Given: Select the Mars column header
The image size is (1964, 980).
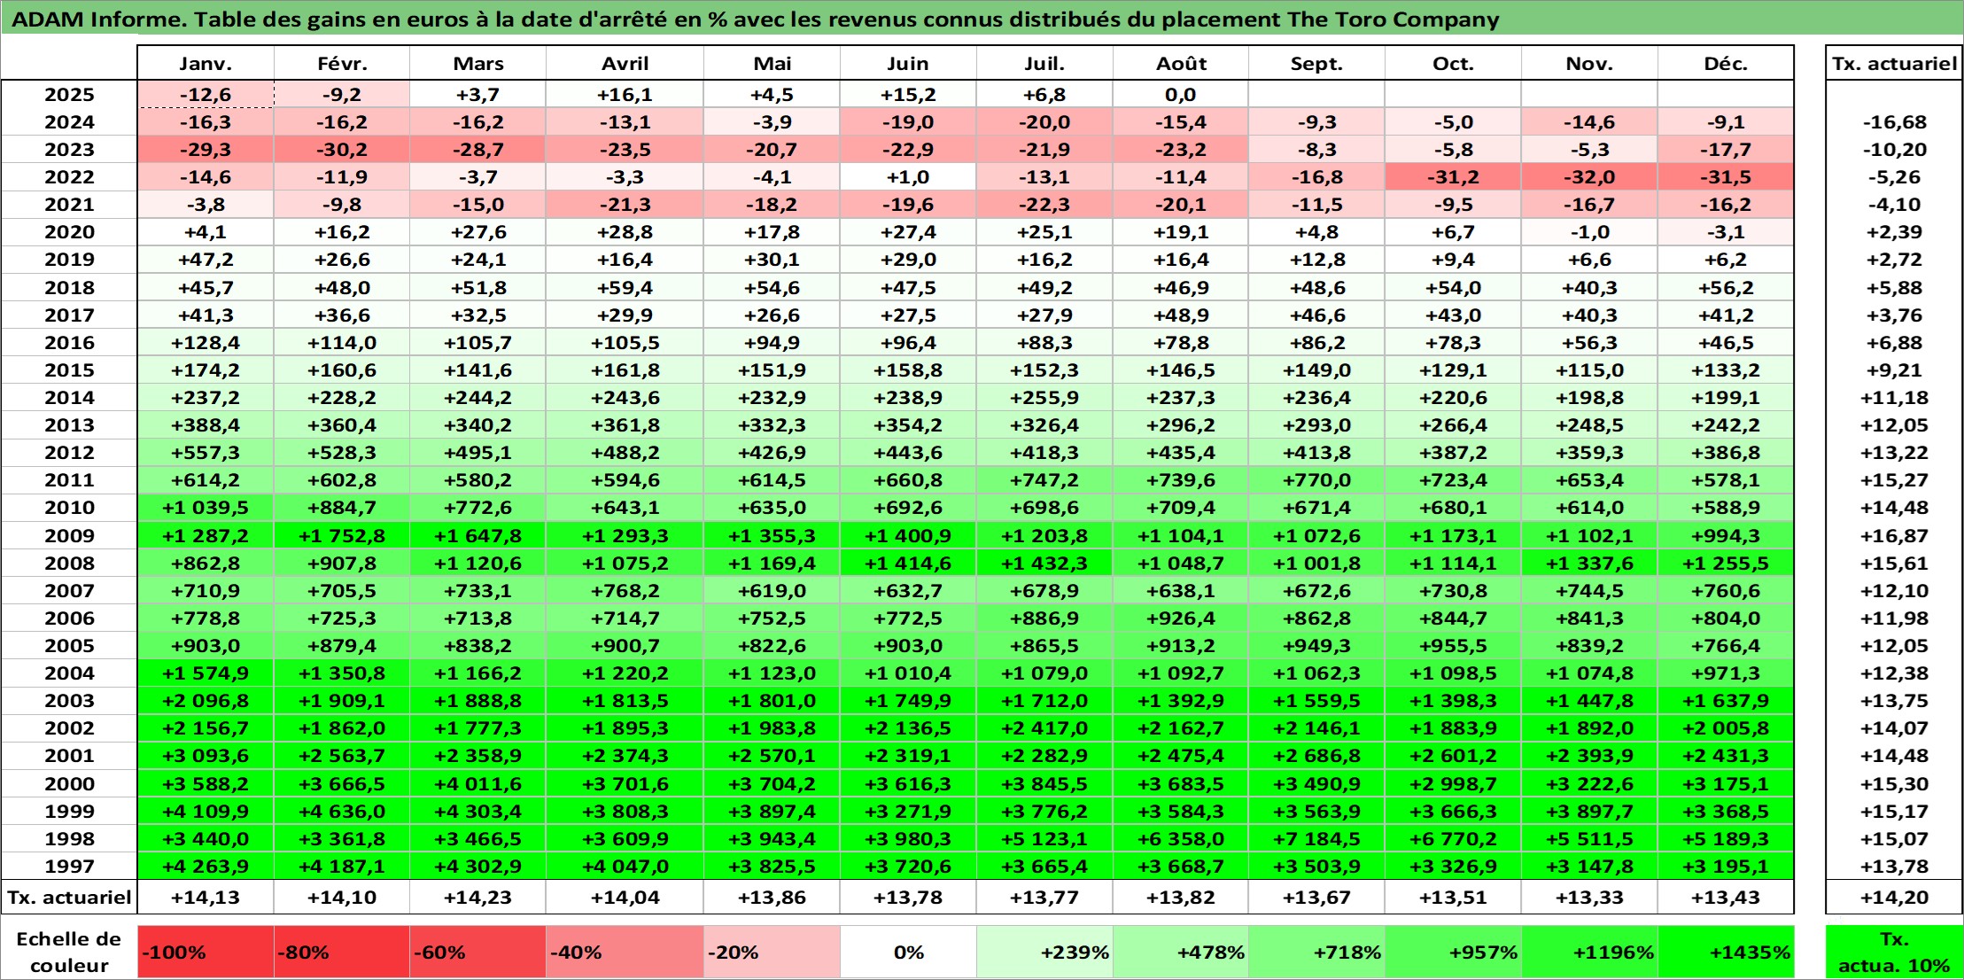Looking at the screenshot, I should tap(478, 63).
